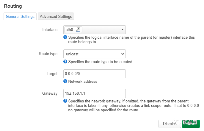Click the Gateway description about the network gateway
204x131 pixels.
(134, 105)
